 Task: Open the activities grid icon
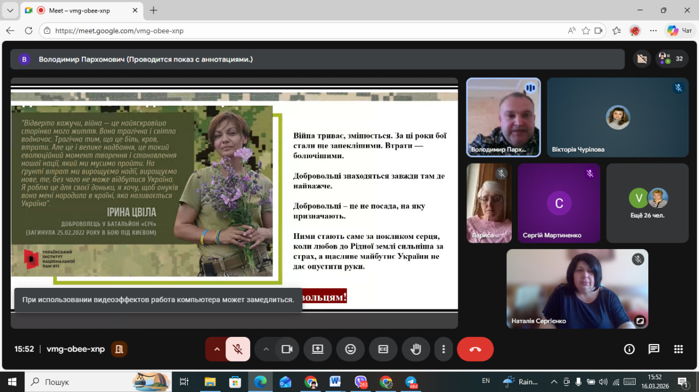[678, 349]
